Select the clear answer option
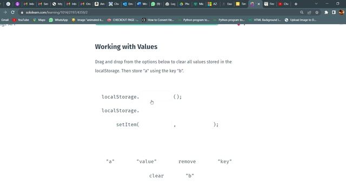The width and height of the screenshot is (346, 194). click(156, 176)
